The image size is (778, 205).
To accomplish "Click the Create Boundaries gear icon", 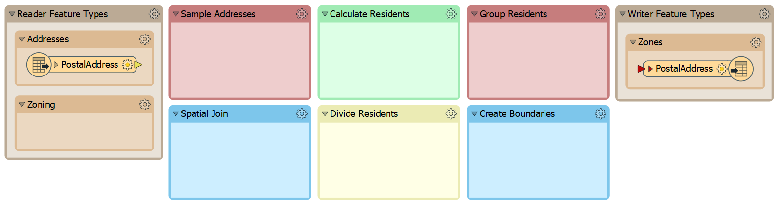I will coord(601,114).
